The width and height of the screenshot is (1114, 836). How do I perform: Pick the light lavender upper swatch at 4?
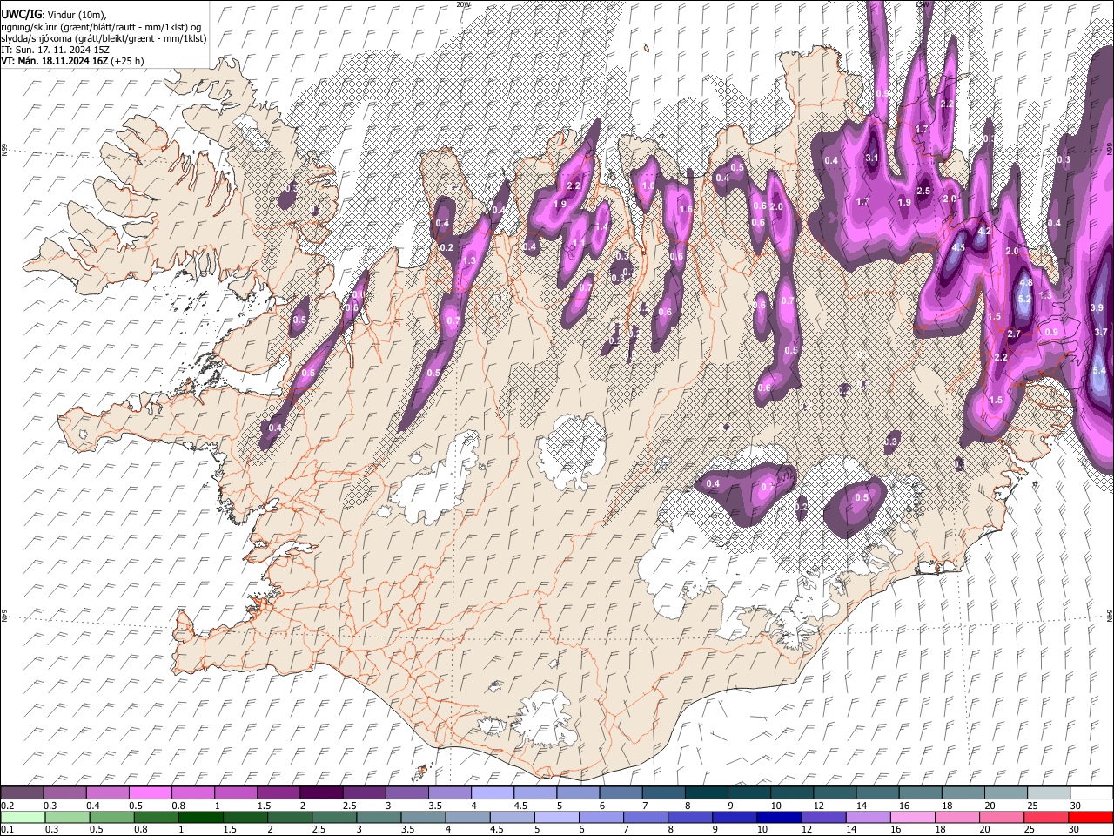[x=493, y=793]
